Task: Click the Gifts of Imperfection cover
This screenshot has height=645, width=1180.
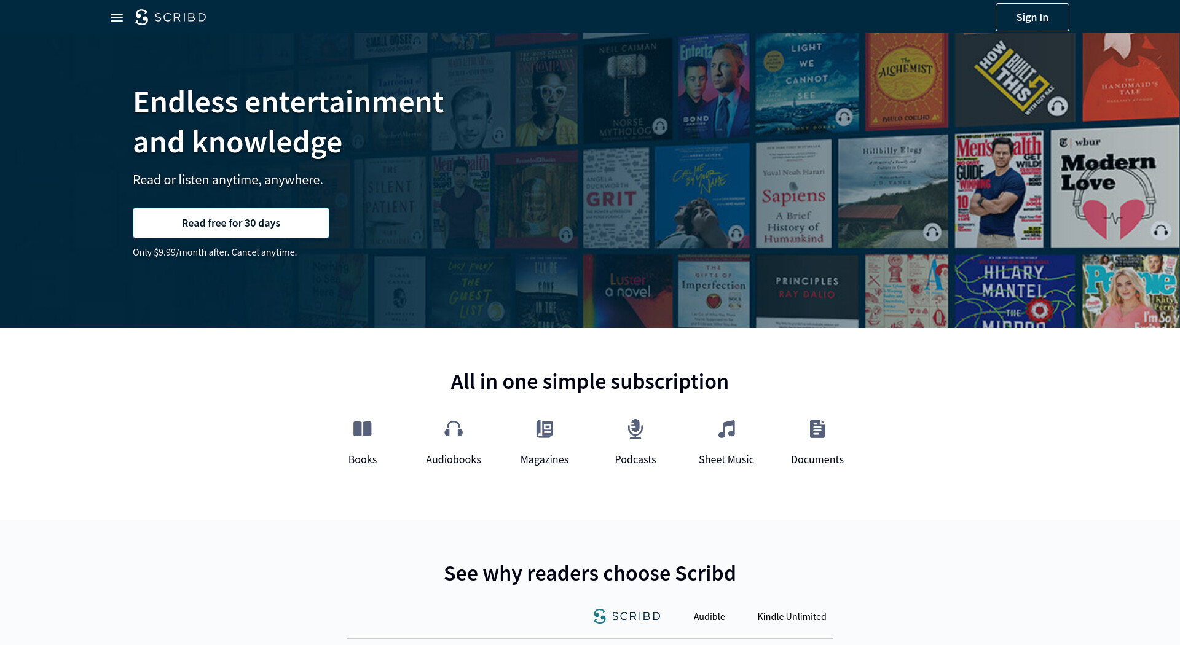Action: (x=714, y=291)
